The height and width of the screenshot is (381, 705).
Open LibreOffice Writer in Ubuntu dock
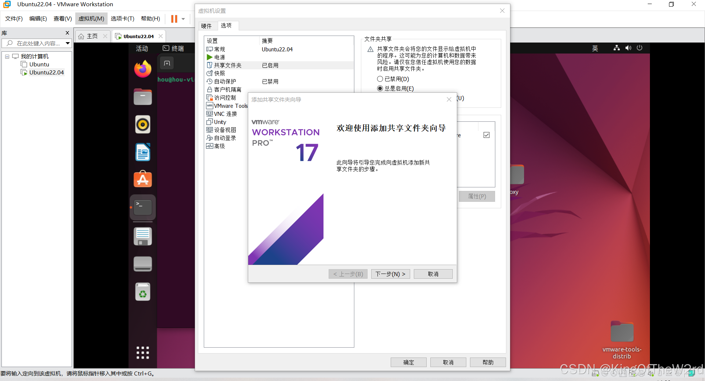143,152
